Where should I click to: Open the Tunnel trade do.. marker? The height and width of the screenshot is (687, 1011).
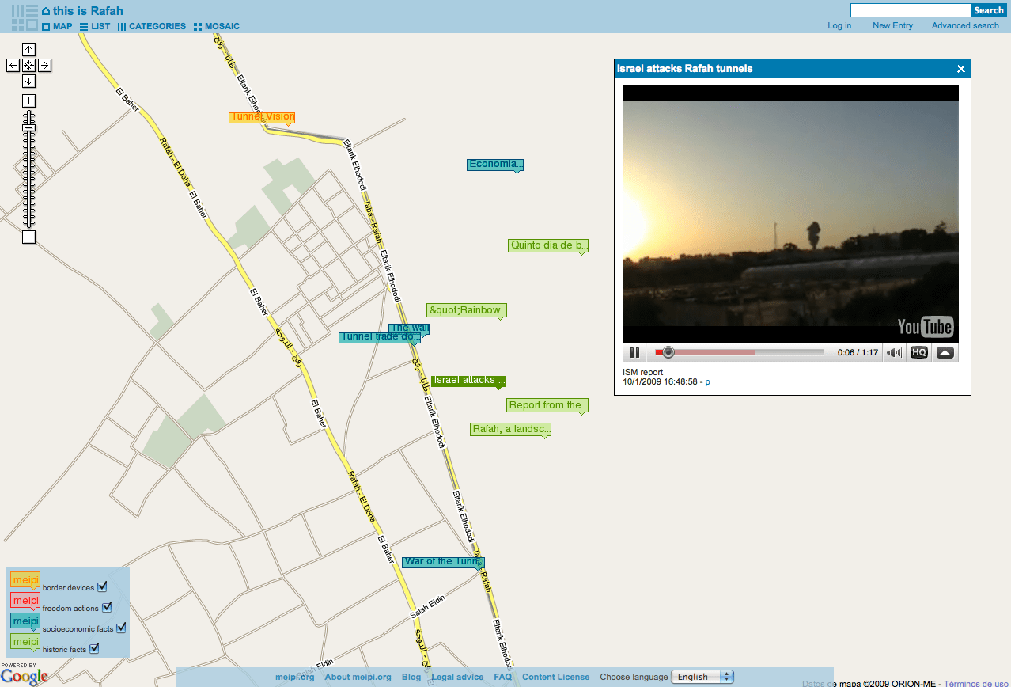coord(380,338)
